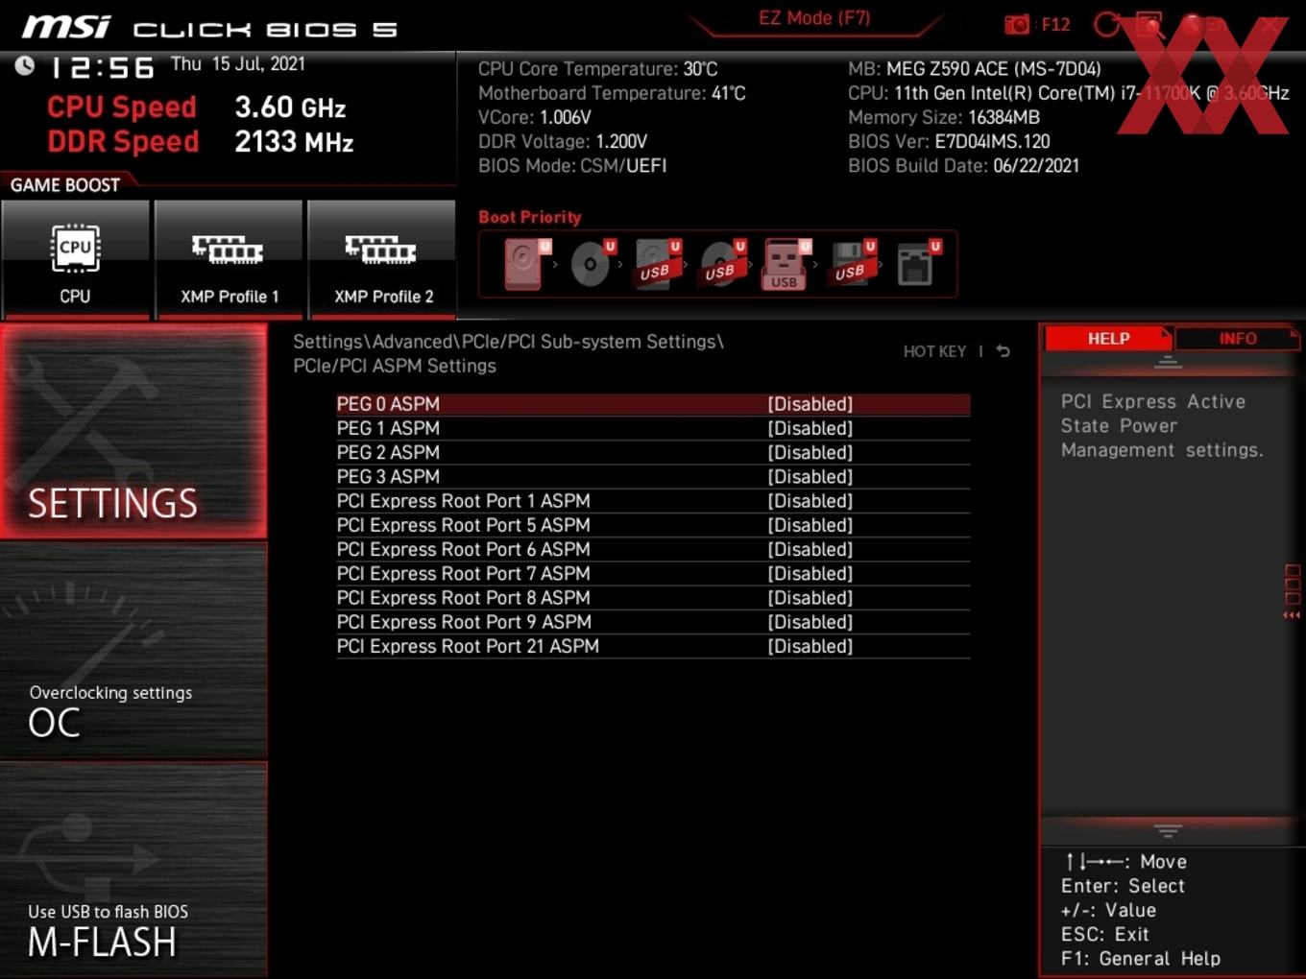Viewport: 1306px width, 979px height.
Task: Open the OC overclocking settings section
Action: pyautogui.click(x=133, y=652)
